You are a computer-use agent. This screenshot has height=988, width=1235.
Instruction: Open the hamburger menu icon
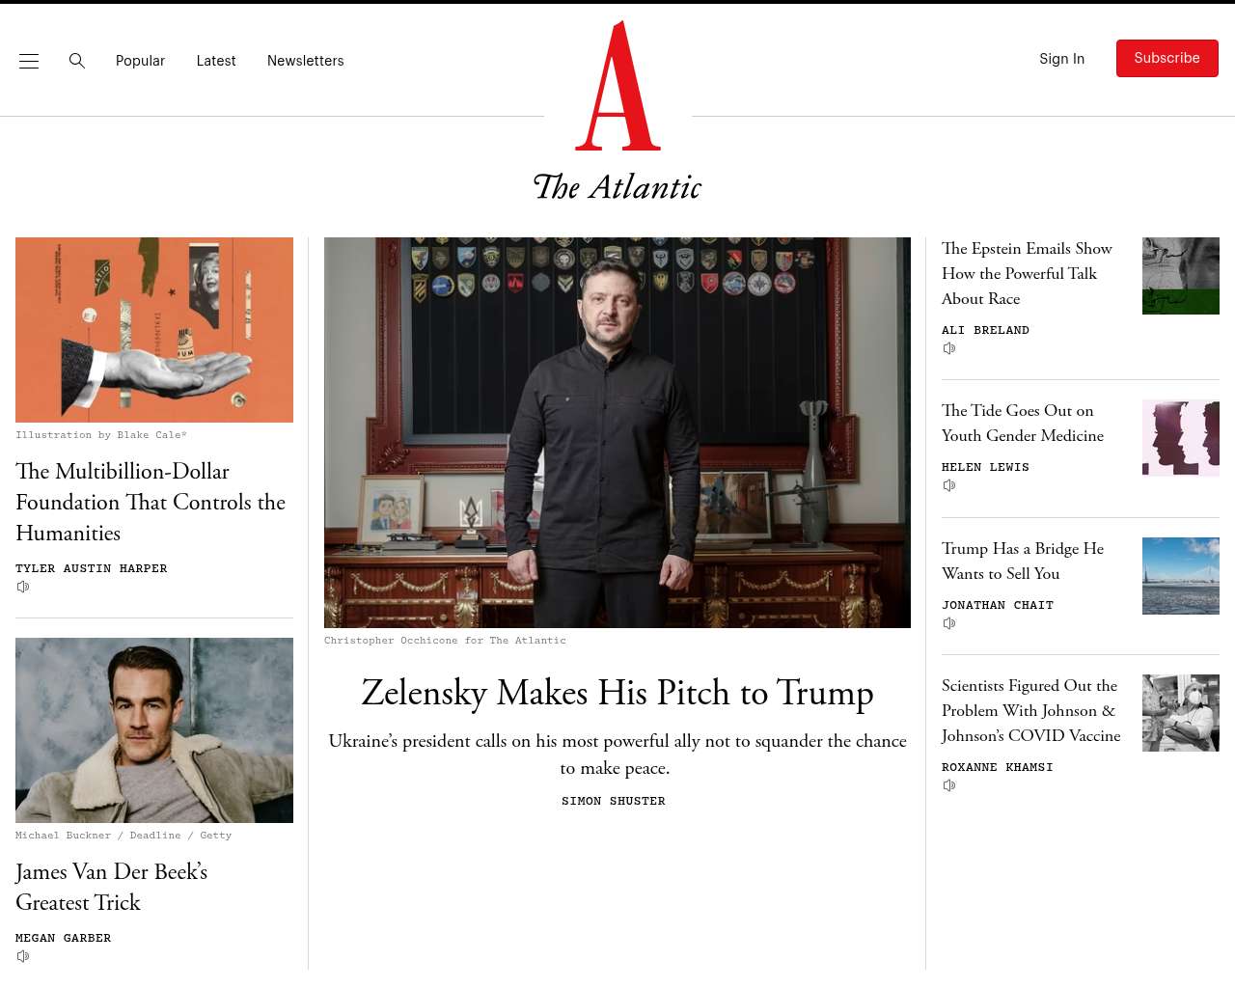coord(29,61)
